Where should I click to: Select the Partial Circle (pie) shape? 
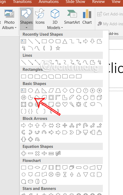coord(30,97)
